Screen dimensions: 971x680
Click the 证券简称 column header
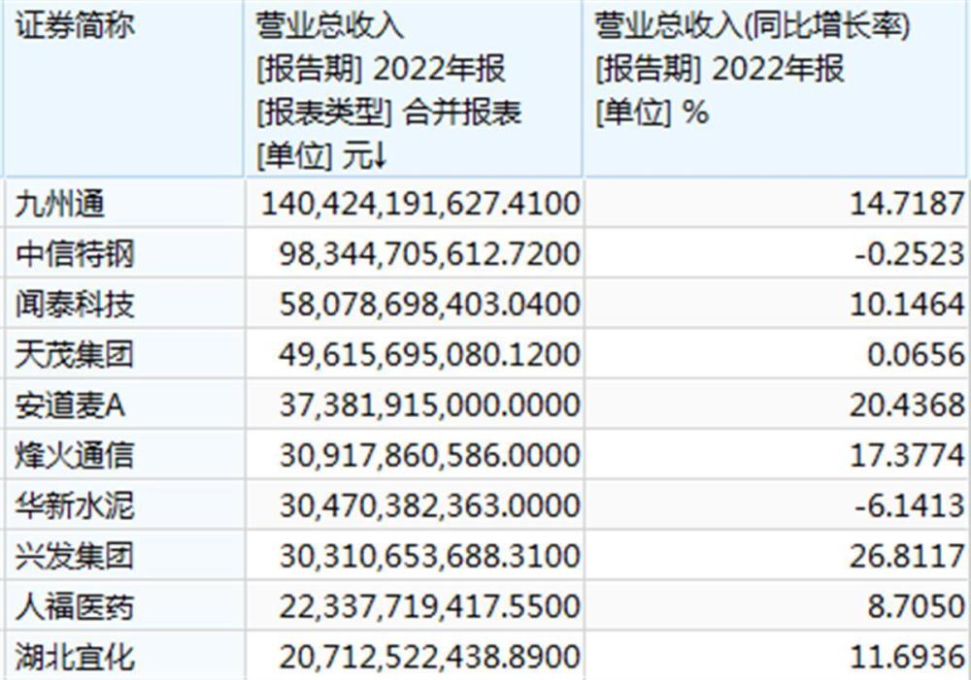[x=123, y=88]
